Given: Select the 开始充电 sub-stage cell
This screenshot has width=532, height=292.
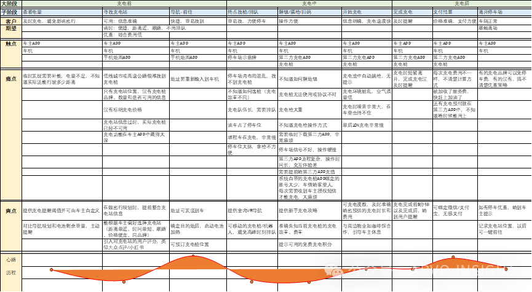Looking at the screenshot, I should click(366, 12).
